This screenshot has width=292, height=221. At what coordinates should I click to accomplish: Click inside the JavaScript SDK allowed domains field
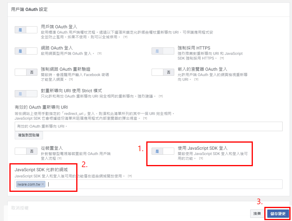148,184
